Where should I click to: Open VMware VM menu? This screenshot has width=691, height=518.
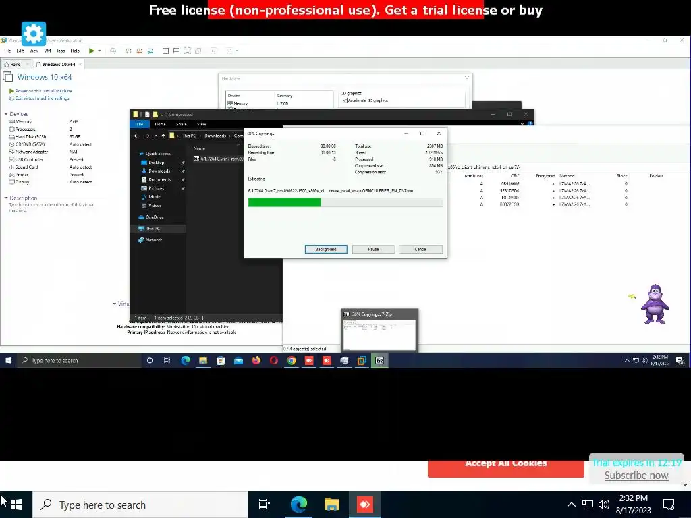[x=48, y=51]
